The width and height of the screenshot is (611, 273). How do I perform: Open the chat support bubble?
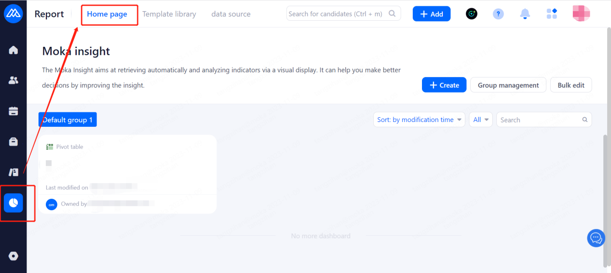click(x=596, y=238)
